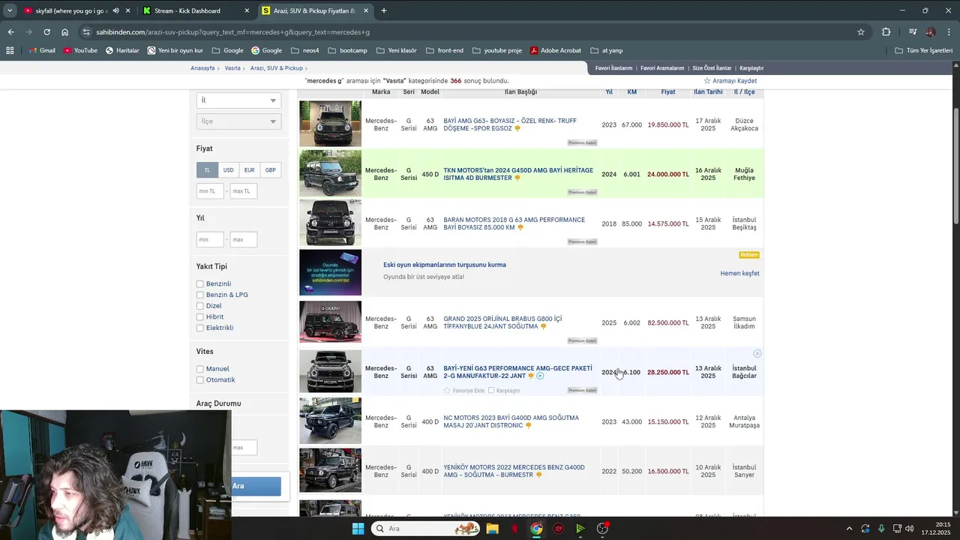
Task: Select GBP currency option
Action: coord(270,170)
